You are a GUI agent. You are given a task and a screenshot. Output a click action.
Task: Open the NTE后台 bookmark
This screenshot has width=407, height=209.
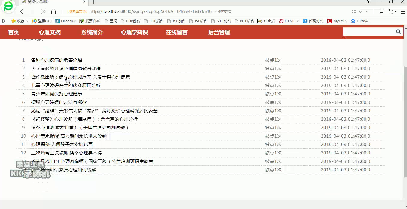(x=244, y=21)
